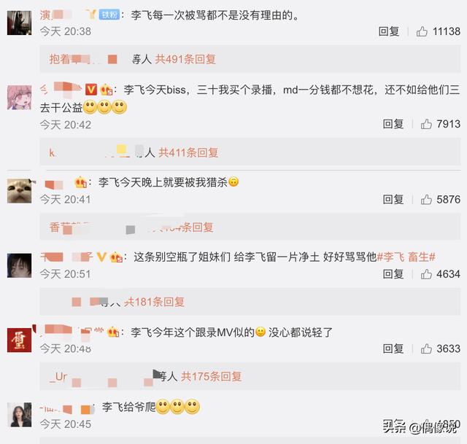Open the cat avatar user's profile

pyautogui.click(x=19, y=191)
